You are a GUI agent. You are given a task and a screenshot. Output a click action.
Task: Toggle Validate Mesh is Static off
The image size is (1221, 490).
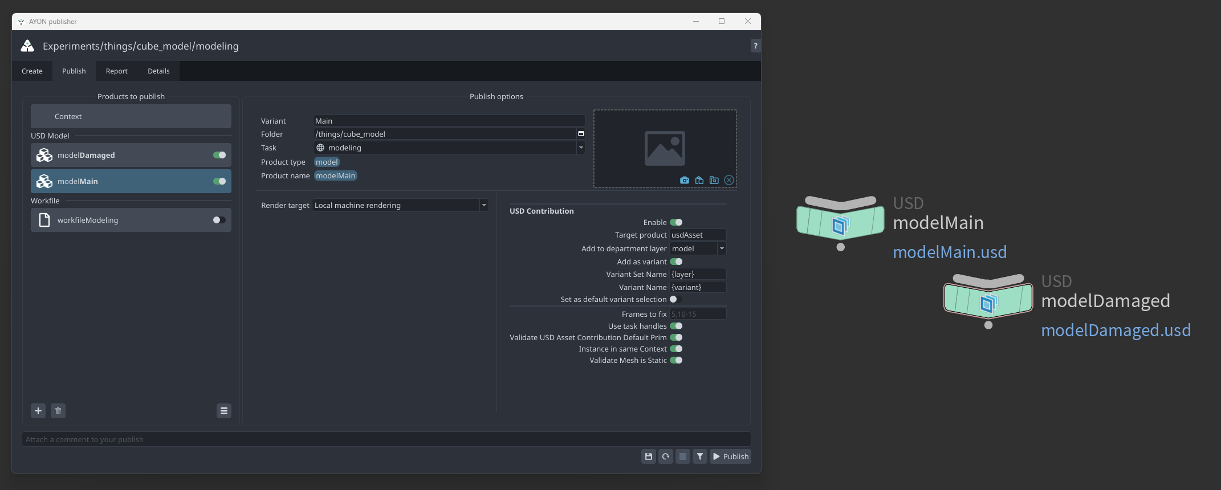pyautogui.click(x=676, y=360)
